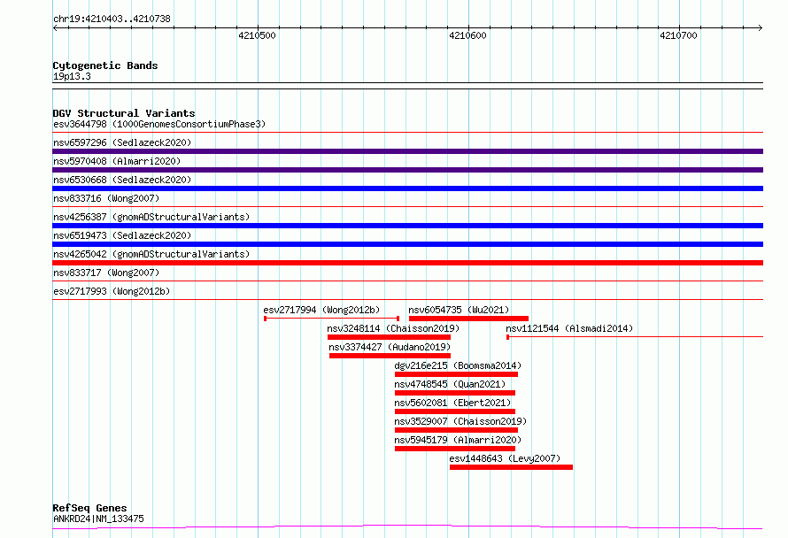Click the chr19:4210403..4210738 coordinate label

pyautogui.click(x=112, y=19)
